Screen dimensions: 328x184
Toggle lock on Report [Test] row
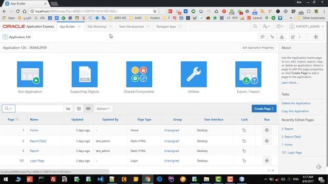[244, 141]
